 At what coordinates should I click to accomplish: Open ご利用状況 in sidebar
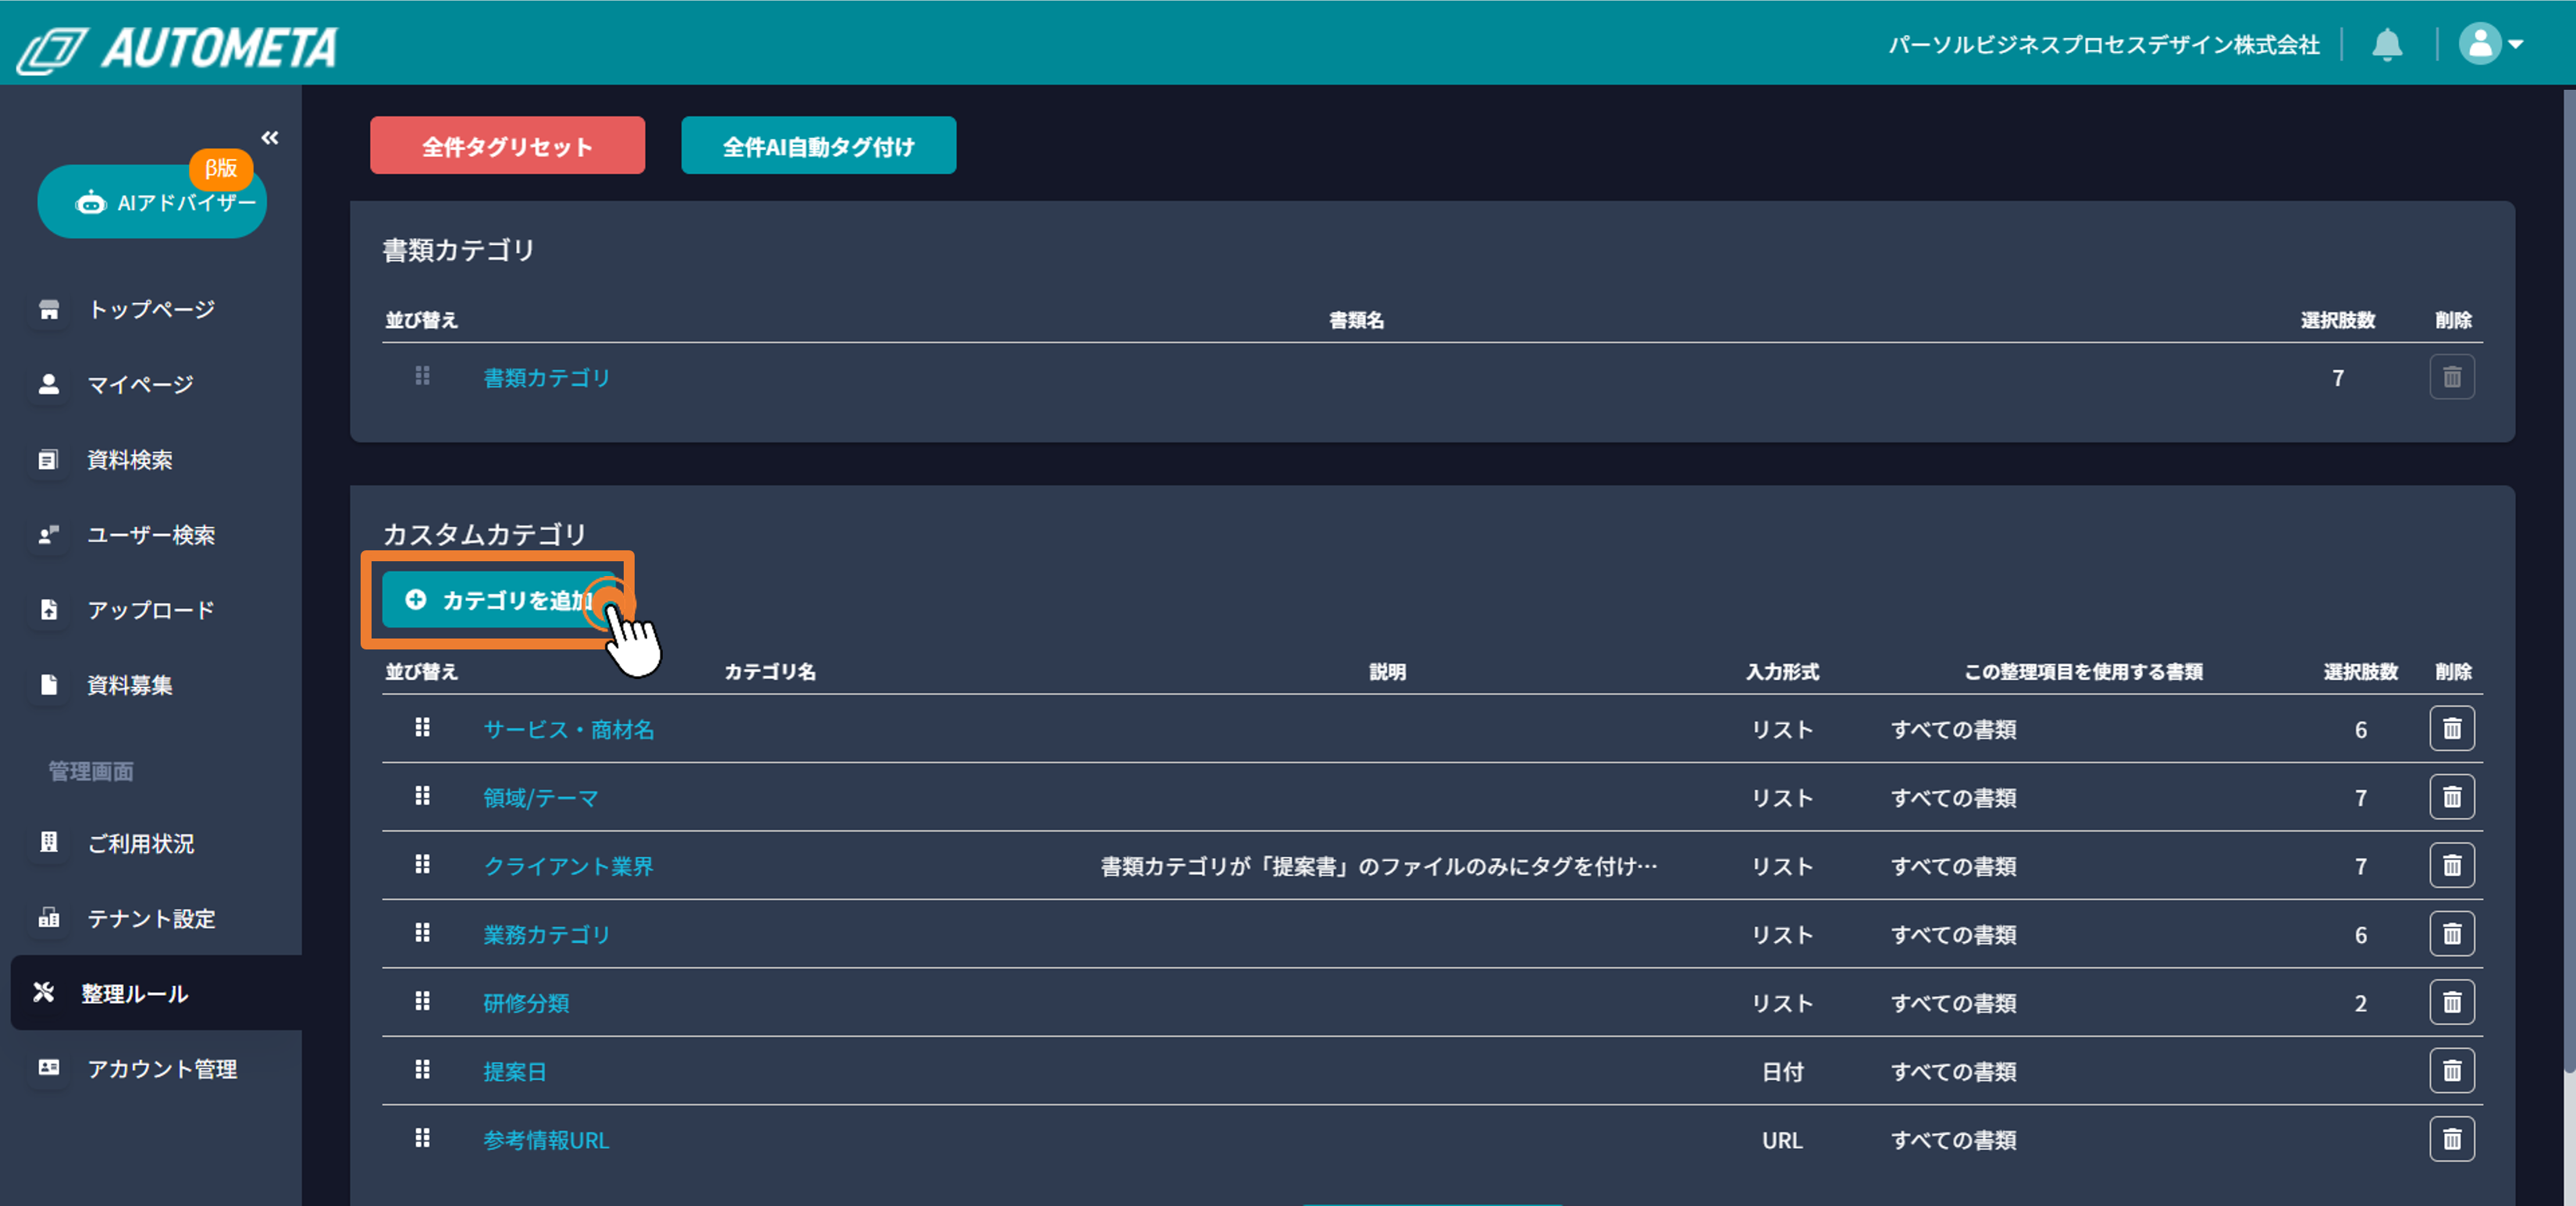[x=141, y=843]
